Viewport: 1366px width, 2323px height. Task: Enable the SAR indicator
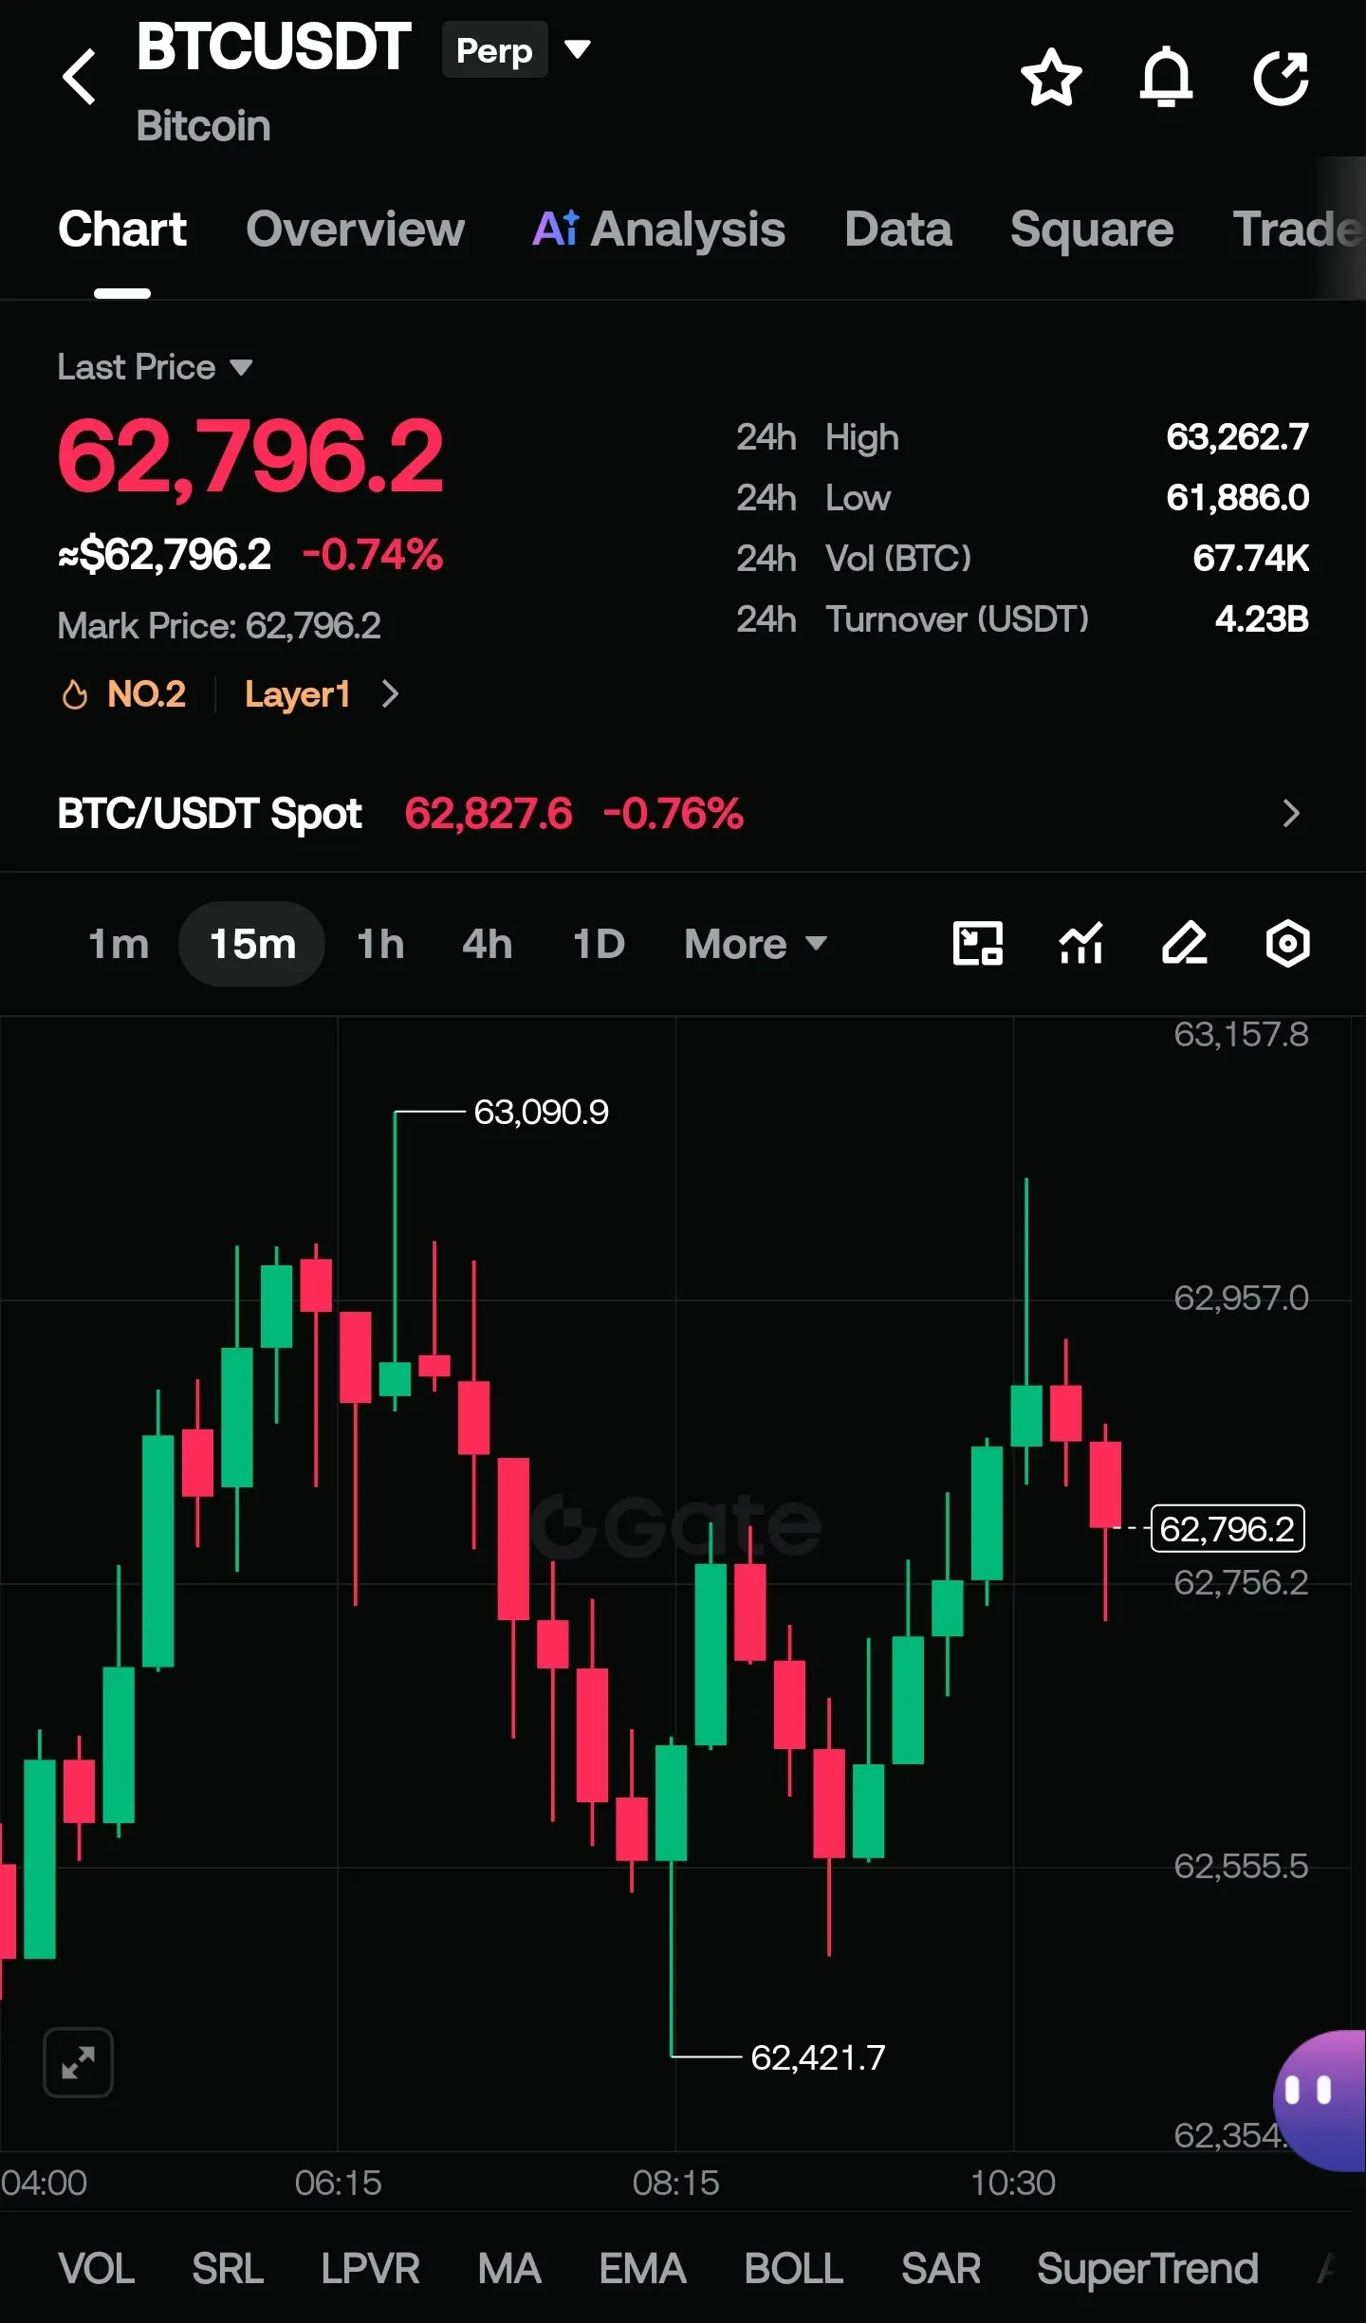(941, 2269)
